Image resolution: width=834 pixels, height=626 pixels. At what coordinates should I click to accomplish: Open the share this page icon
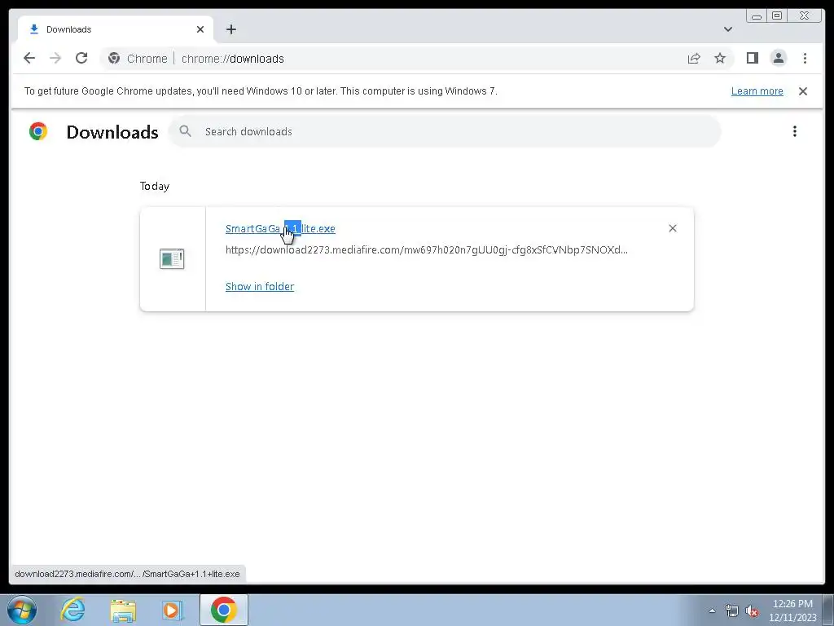point(694,58)
